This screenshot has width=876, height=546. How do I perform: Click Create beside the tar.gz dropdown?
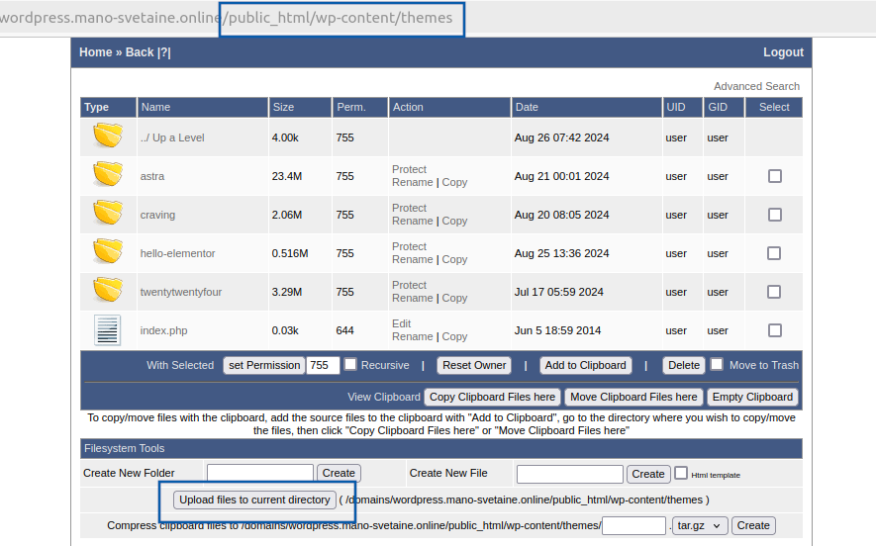pyautogui.click(x=753, y=525)
